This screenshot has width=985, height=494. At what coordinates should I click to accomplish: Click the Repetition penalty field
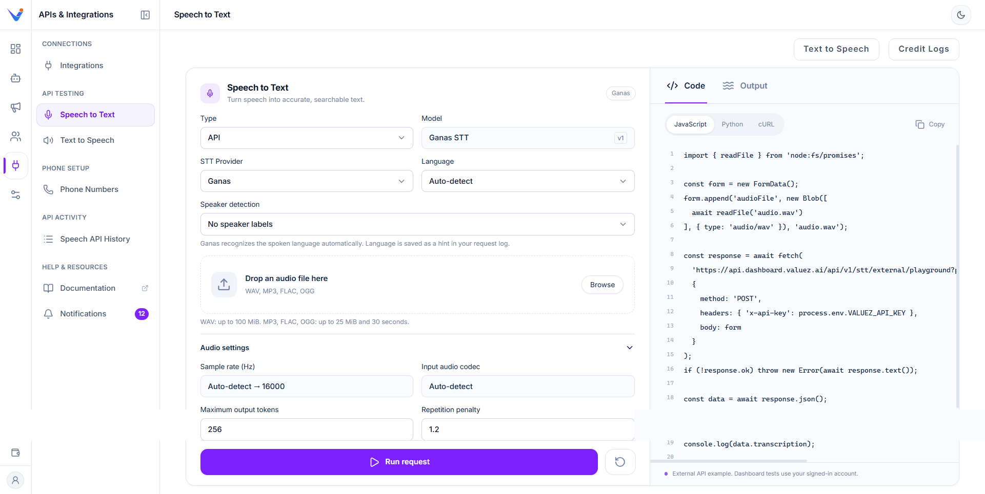(x=528, y=429)
